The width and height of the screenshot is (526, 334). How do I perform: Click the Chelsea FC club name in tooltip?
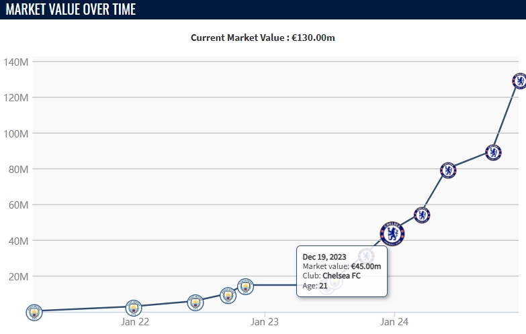coord(341,276)
